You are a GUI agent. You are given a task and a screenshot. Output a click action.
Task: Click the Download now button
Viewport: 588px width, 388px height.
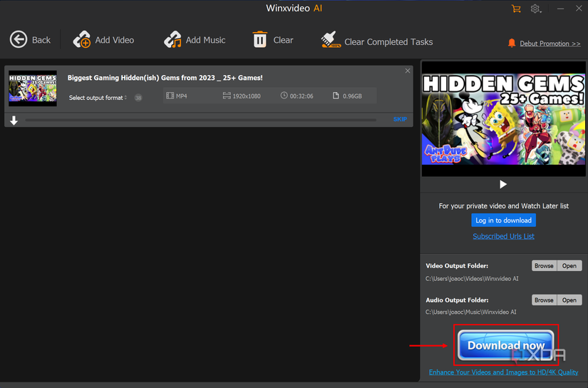pyautogui.click(x=506, y=345)
